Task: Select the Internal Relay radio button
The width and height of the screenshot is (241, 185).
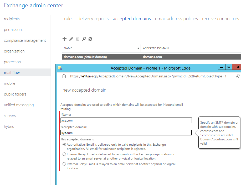Action: (64, 154)
